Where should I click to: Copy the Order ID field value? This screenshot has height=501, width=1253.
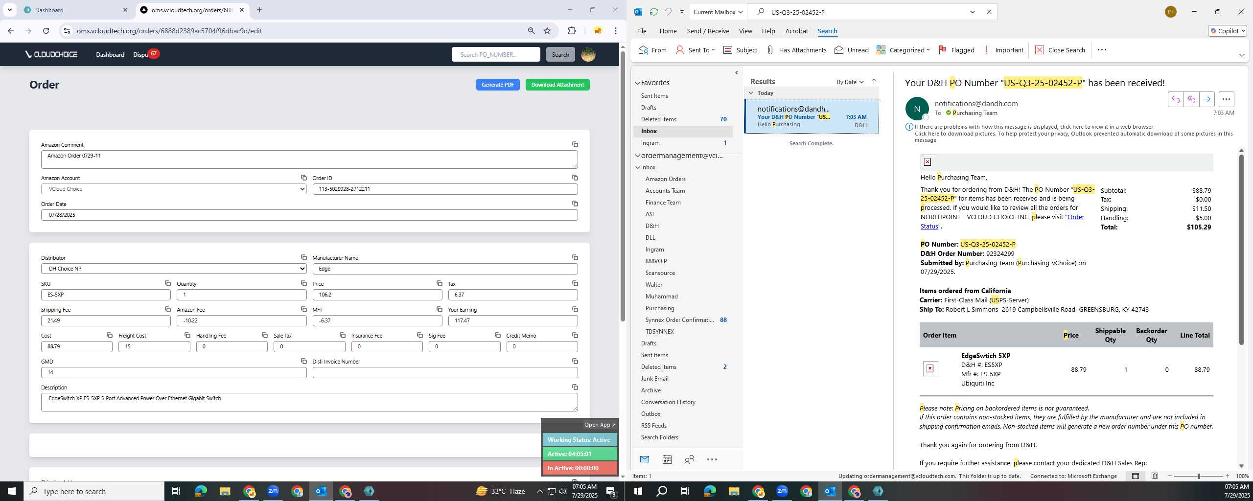click(575, 178)
